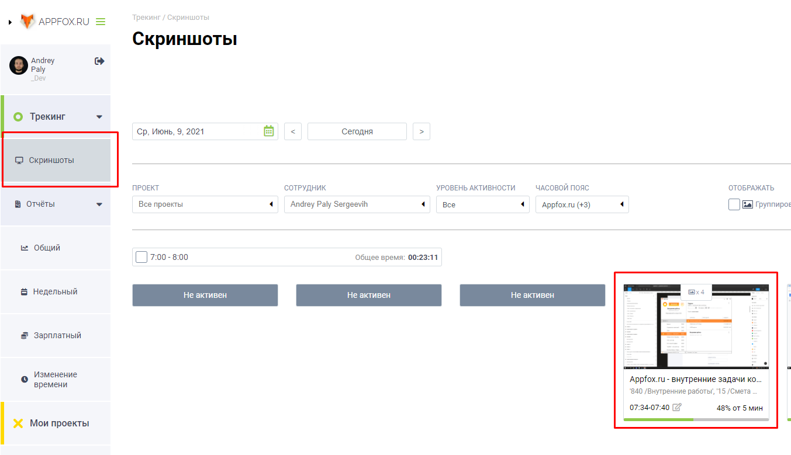Open the Проект dropdown Все проекты
Image resolution: width=791 pixels, height=455 pixels.
pyautogui.click(x=205, y=204)
